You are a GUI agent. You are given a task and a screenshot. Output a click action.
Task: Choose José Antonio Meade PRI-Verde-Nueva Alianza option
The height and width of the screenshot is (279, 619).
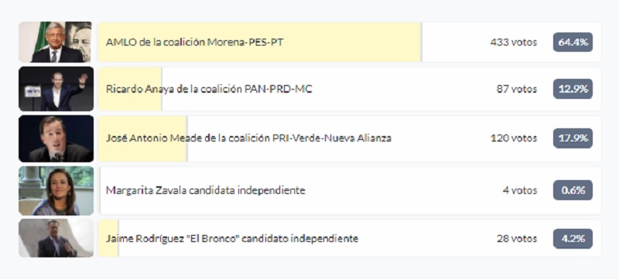[350, 138]
